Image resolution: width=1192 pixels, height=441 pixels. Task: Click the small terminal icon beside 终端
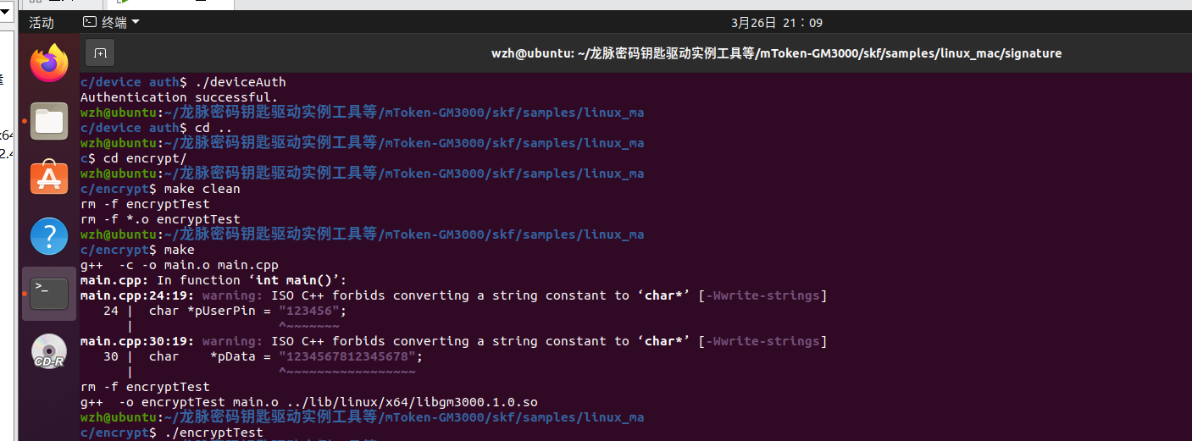(x=89, y=23)
